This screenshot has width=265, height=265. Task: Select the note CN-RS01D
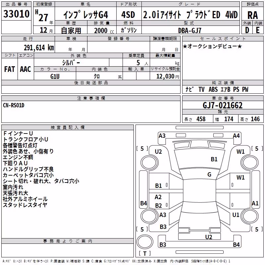(14, 105)
